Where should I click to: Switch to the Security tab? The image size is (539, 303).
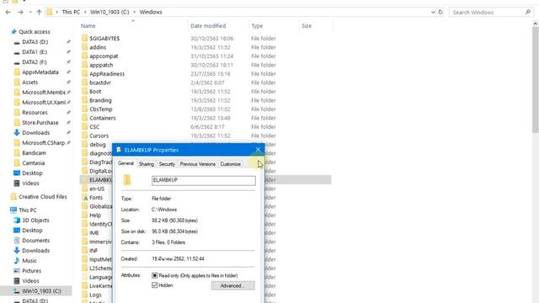coord(167,164)
